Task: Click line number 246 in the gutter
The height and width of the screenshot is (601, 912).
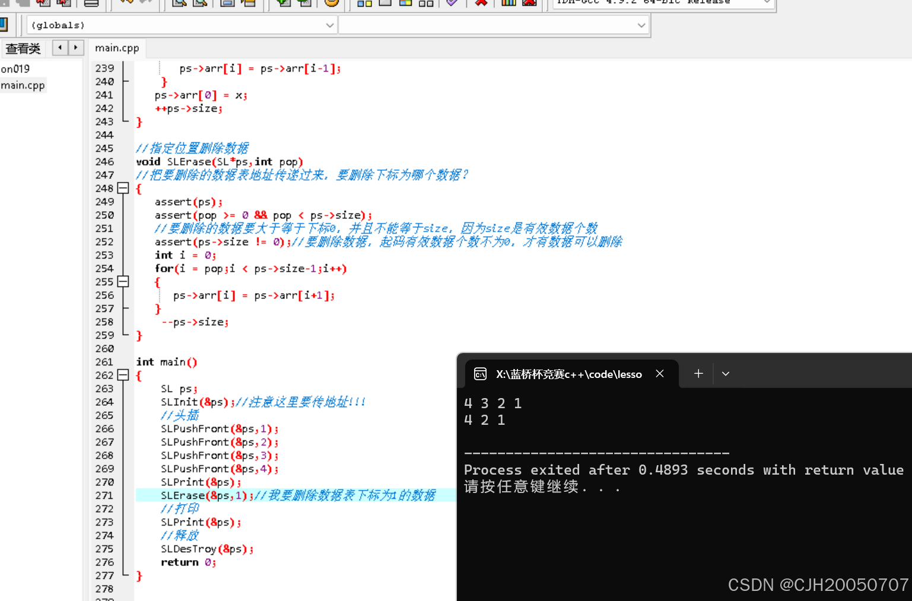Action: coord(104,161)
